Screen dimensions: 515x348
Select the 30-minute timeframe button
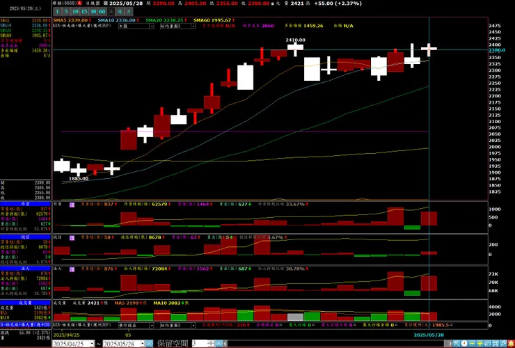93,12
